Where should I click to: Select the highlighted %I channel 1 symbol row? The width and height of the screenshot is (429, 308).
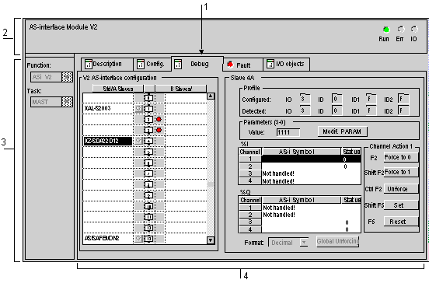pos(302,159)
